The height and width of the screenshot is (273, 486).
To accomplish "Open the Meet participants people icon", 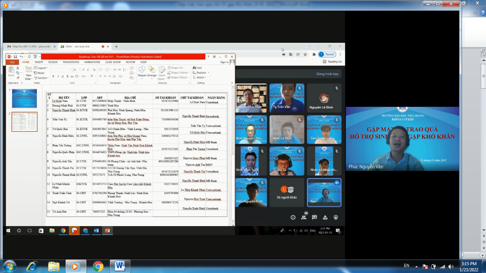I will pos(303,217).
